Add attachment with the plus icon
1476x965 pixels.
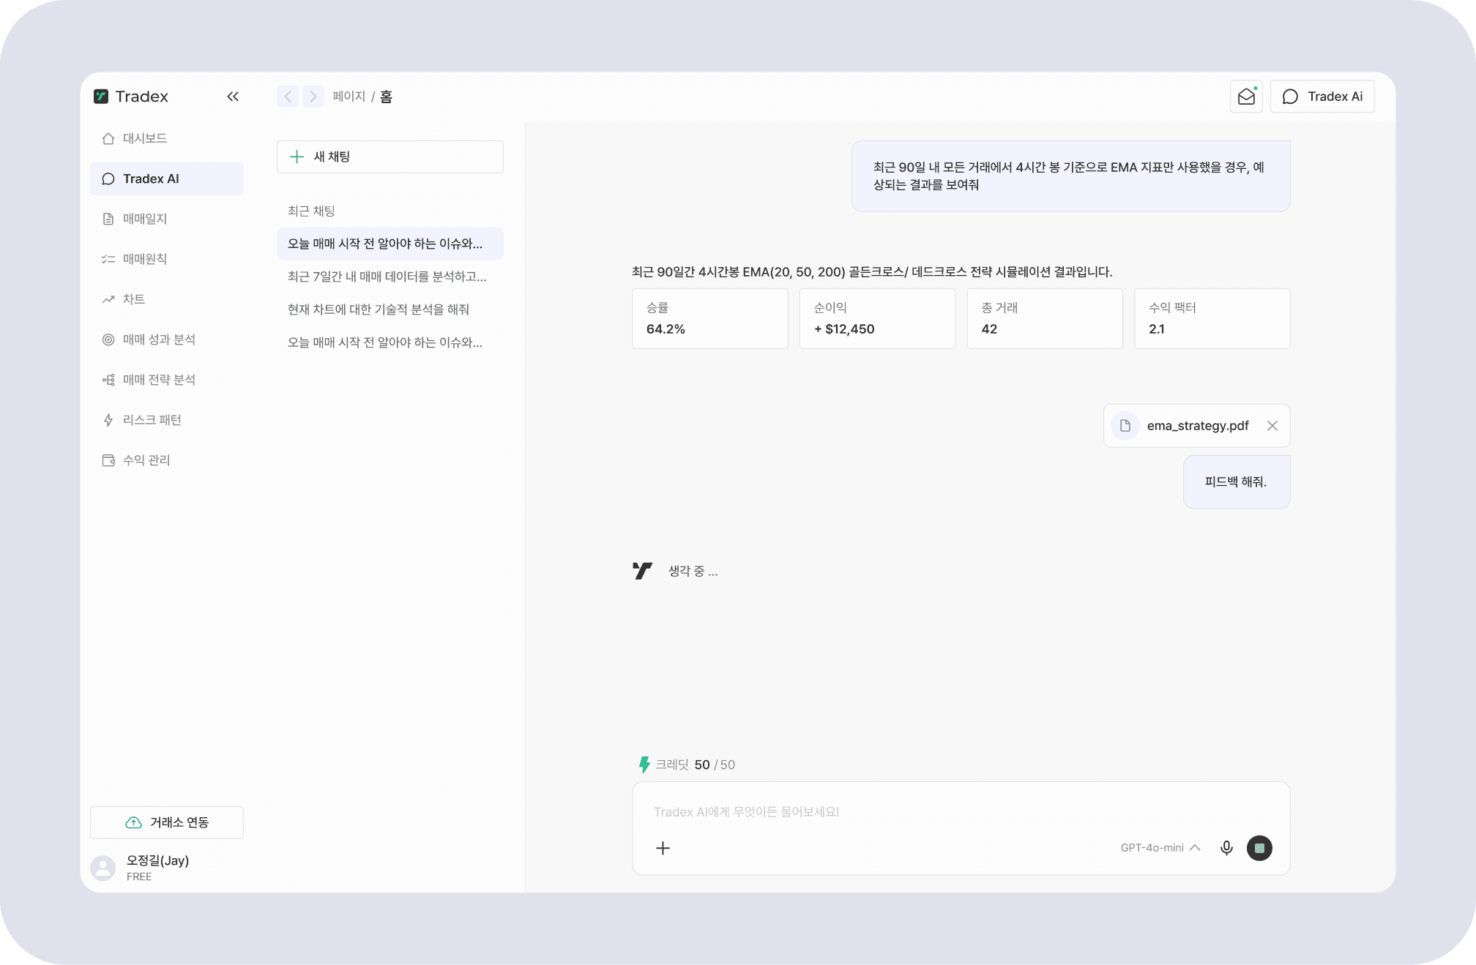pyautogui.click(x=663, y=848)
